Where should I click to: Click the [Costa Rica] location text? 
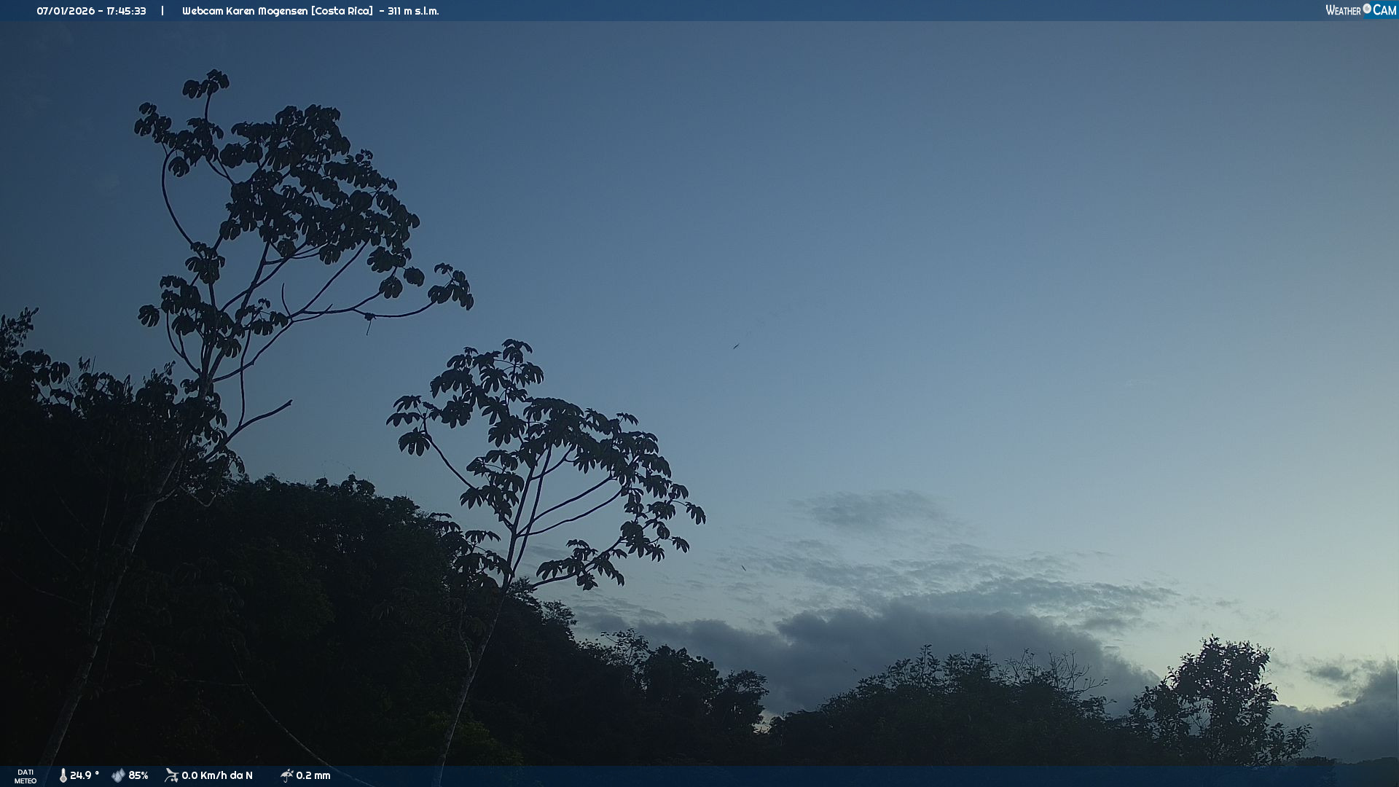[342, 11]
